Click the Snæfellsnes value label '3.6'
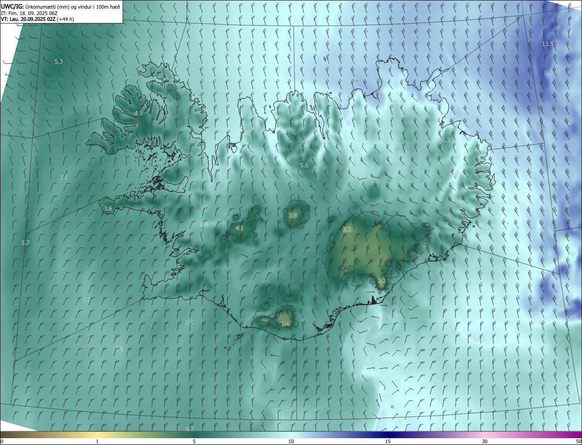Image resolution: width=582 pixels, height=445 pixels. [108, 208]
